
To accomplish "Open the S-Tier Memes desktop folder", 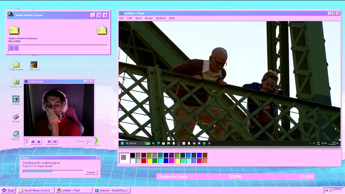I will 16,66.
